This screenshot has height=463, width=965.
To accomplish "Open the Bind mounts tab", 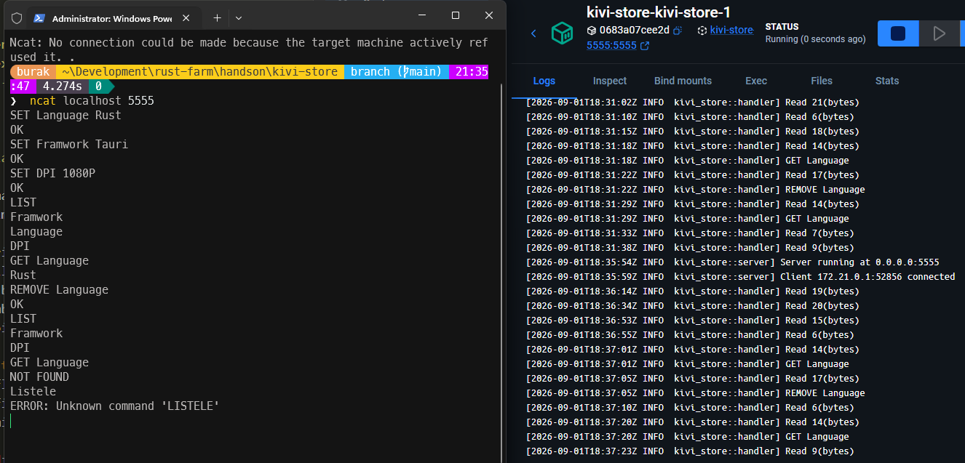I will pos(683,81).
